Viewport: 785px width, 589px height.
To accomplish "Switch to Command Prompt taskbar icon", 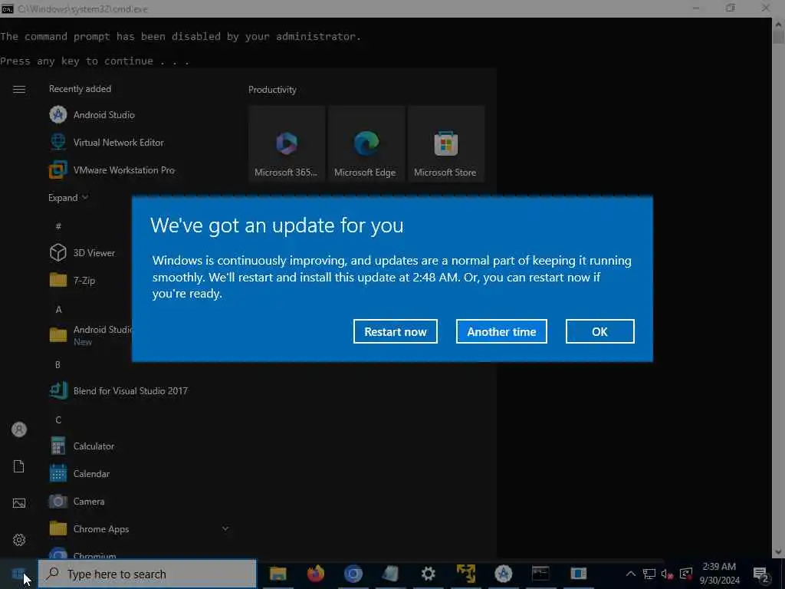I will [540, 574].
